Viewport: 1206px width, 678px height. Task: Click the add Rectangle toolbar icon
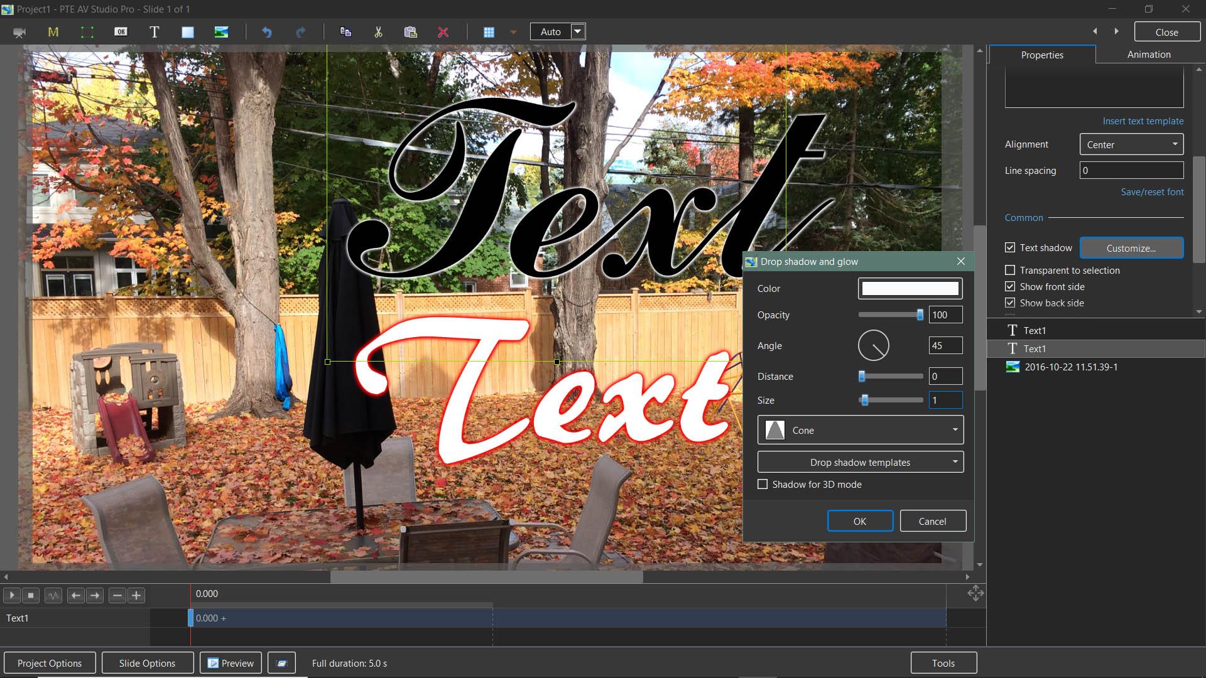click(187, 32)
